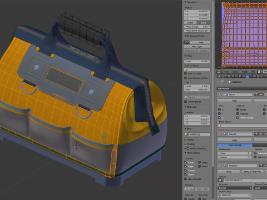Screen dimensions: 267x200
Task: Click the FABRIC.02 object cube icon
Action: pyautogui.click(x=230, y=82)
